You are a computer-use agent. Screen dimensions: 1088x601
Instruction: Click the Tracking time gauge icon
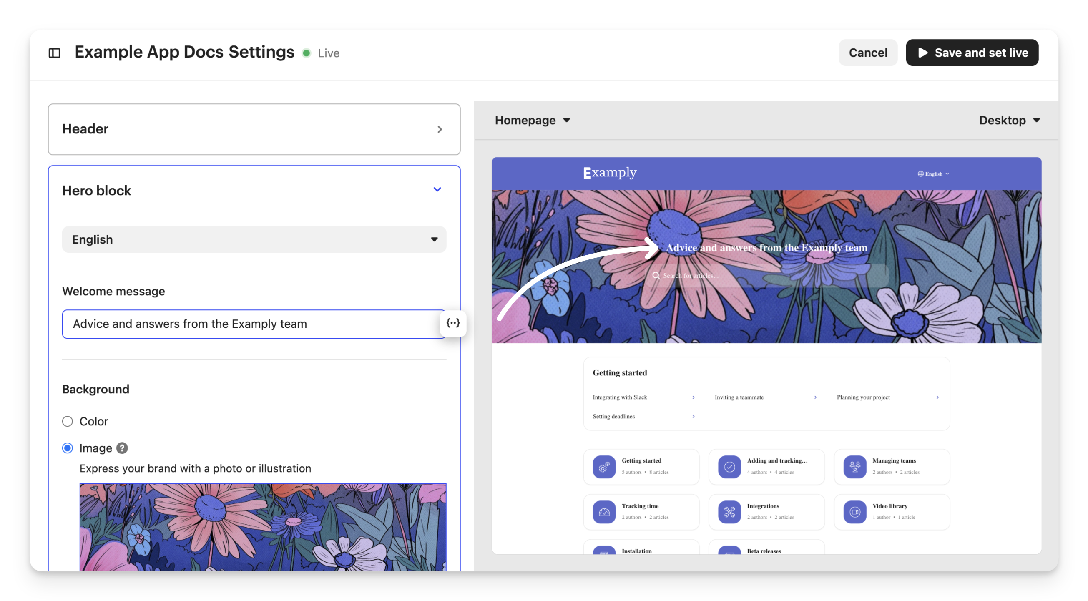(x=604, y=512)
